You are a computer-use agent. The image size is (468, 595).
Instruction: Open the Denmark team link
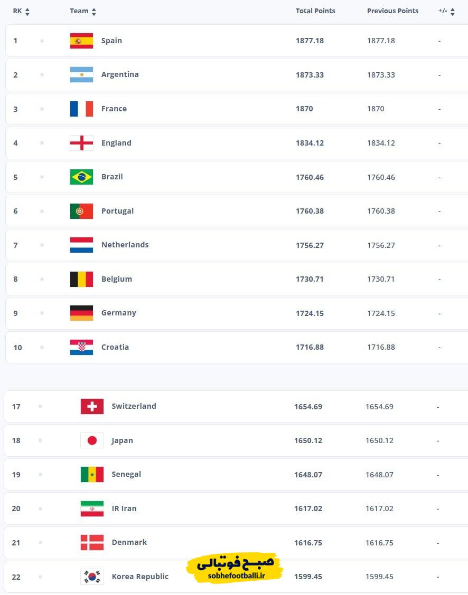point(129,542)
